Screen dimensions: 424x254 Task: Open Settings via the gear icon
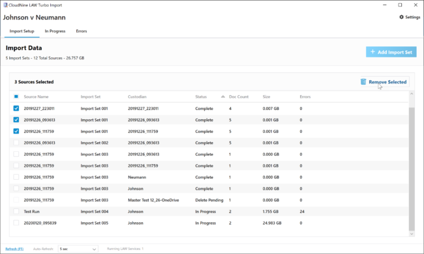401,17
